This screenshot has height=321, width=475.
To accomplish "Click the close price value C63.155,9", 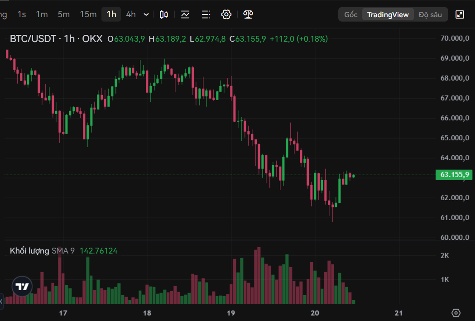I will click(x=248, y=39).
